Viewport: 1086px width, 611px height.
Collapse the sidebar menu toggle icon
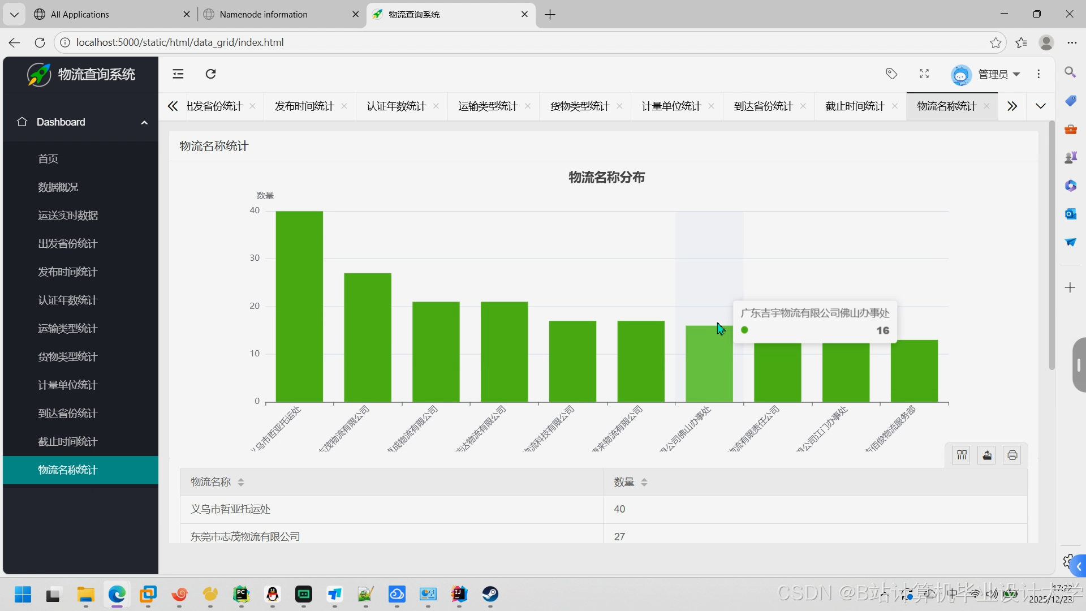pos(178,74)
